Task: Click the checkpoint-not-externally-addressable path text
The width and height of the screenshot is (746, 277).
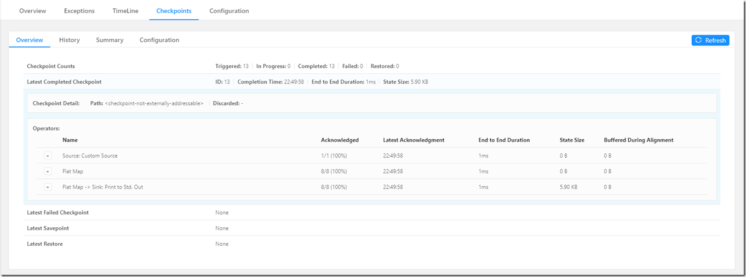Action: coord(154,103)
